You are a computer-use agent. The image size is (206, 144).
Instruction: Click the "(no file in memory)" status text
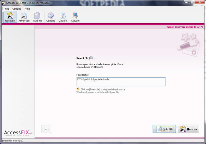coord(13,140)
